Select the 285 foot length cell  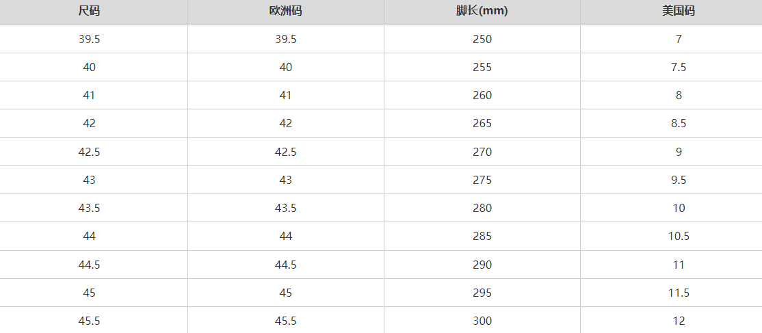coord(482,236)
